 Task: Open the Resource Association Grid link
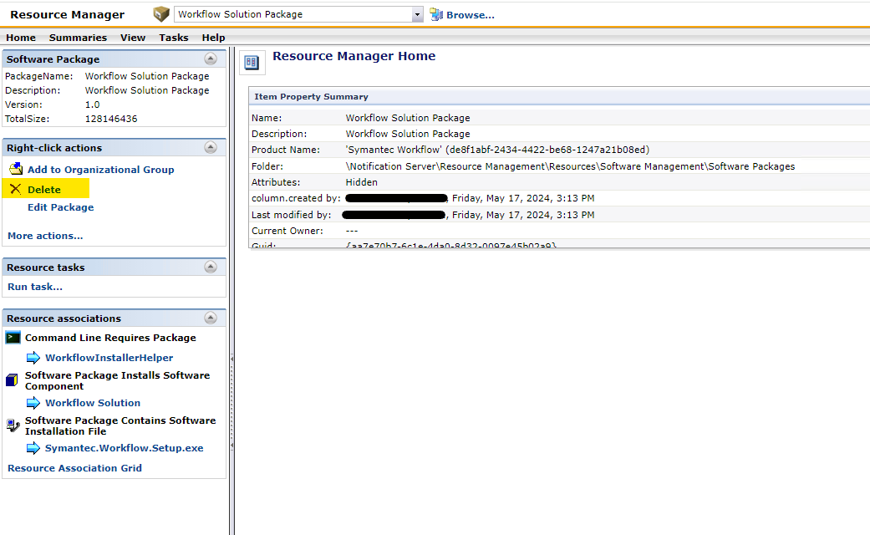74,468
